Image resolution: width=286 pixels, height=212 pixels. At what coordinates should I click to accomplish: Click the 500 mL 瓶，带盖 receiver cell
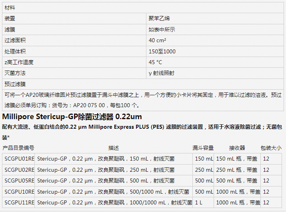click(237, 181)
